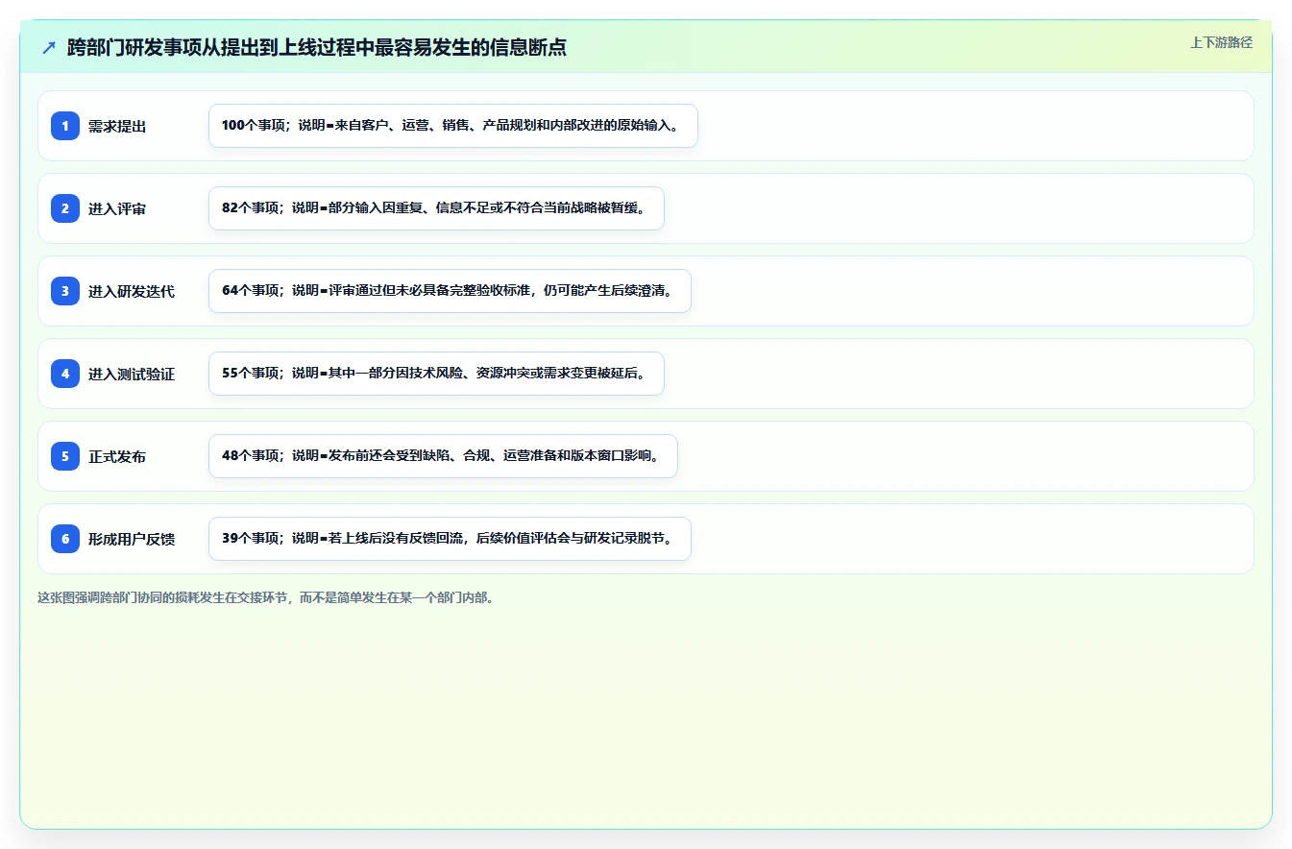This screenshot has height=849, width=1292.
Task: Click the step 1 number badge
Action: (65, 126)
